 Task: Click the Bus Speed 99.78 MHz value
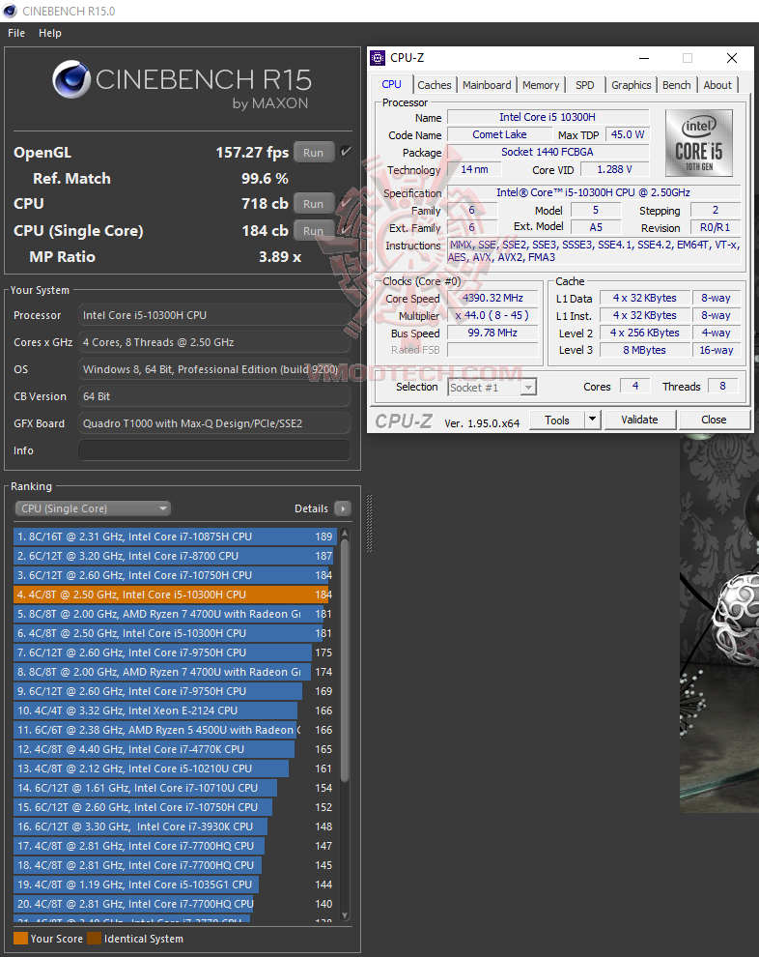tap(492, 333)
